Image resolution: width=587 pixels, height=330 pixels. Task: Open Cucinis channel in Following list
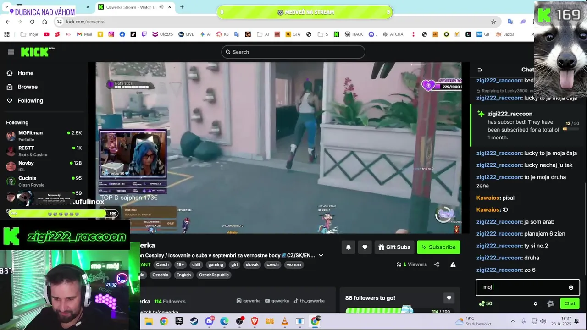(x=44, y=181)
